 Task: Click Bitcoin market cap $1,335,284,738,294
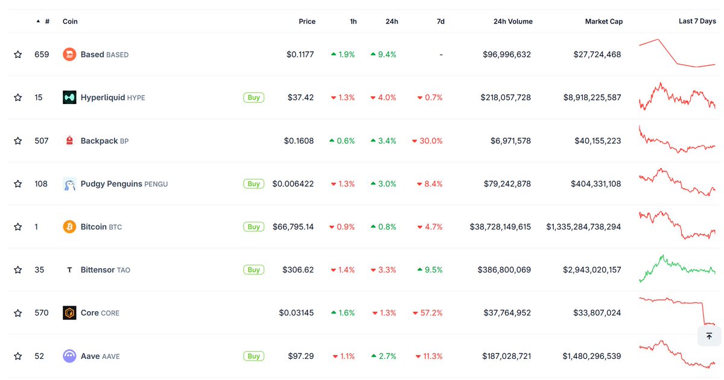pyautogui.click(x=583, y=227)
